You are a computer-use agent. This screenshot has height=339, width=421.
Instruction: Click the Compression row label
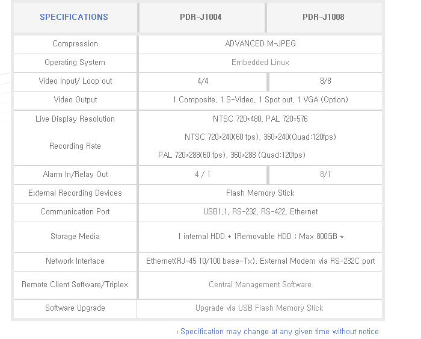pyautogui.click(x=75, y=44)
